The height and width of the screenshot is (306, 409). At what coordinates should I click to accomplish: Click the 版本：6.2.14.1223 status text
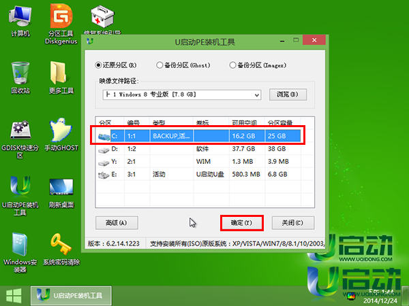[114, 244]
